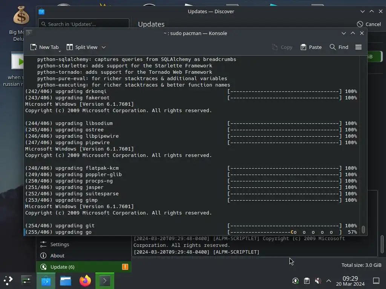Screen dimensions: 386x289
Task: Click the 'upgrading go' progress bar at 57%
Action: [x=284, y=232]
